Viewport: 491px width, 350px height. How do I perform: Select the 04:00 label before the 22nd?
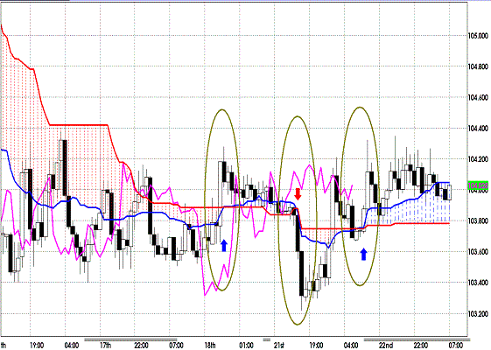coord(351,346)
